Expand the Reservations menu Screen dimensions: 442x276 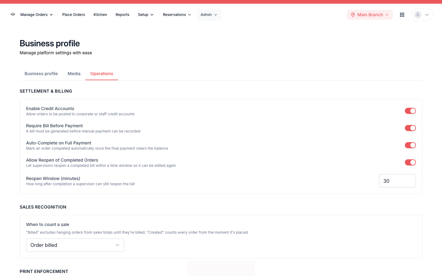177,15
